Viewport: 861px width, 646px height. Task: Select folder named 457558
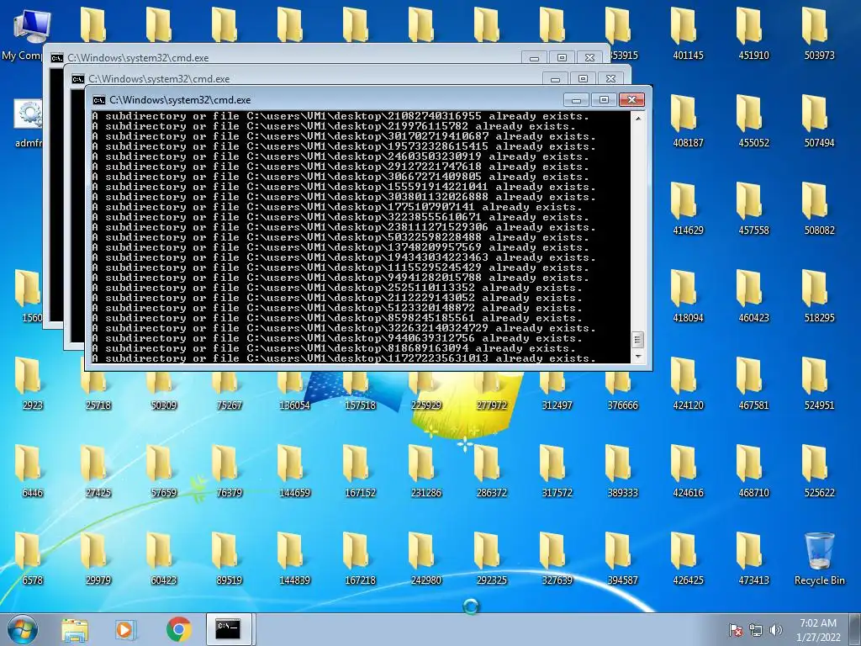click(x=753, y=209)
